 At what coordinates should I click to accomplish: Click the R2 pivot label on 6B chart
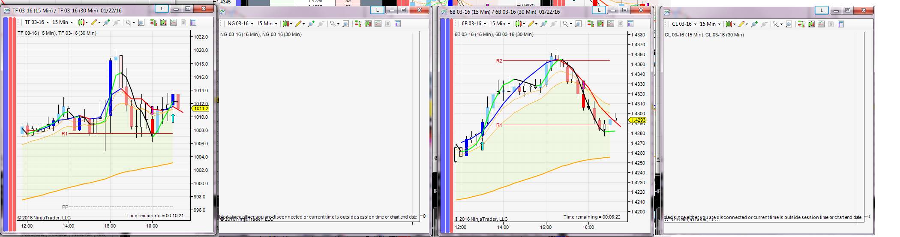499,61
